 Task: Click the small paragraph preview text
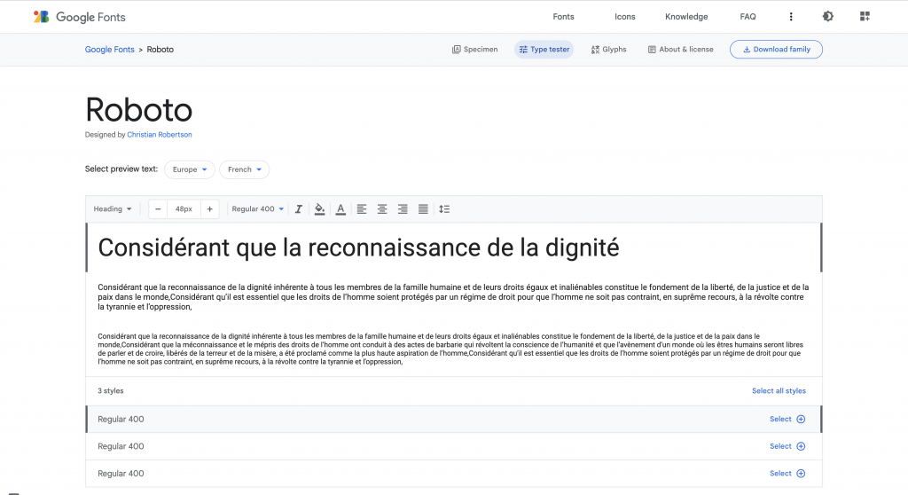coord(450,349)
